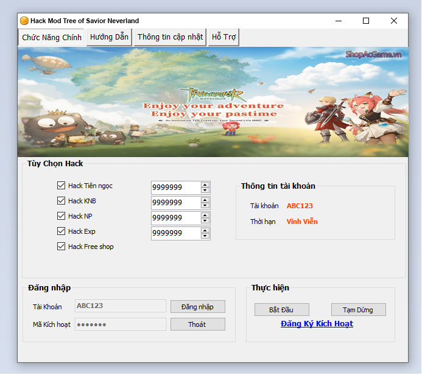Pause with the Tạm Dừng button
Image resolution: width=422 pixels, height=375 pixels.
pos(358,310)
